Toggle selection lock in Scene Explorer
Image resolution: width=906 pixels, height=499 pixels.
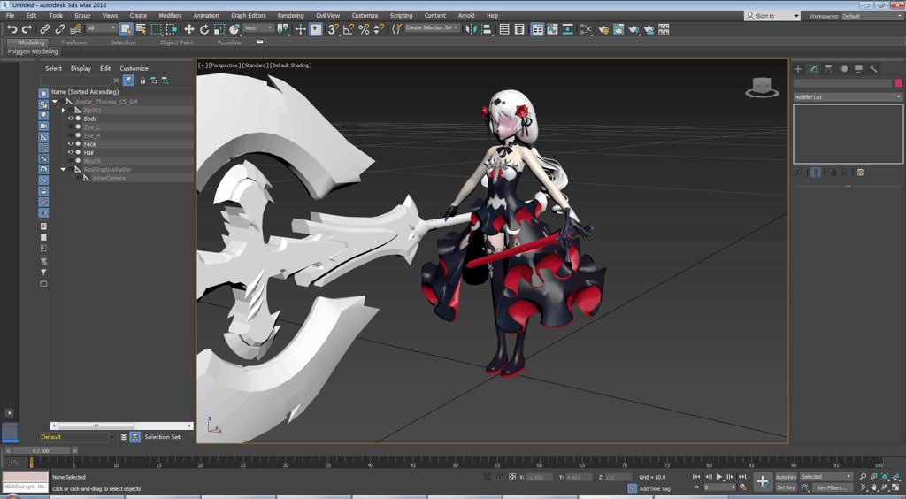[x=142, y=81]
